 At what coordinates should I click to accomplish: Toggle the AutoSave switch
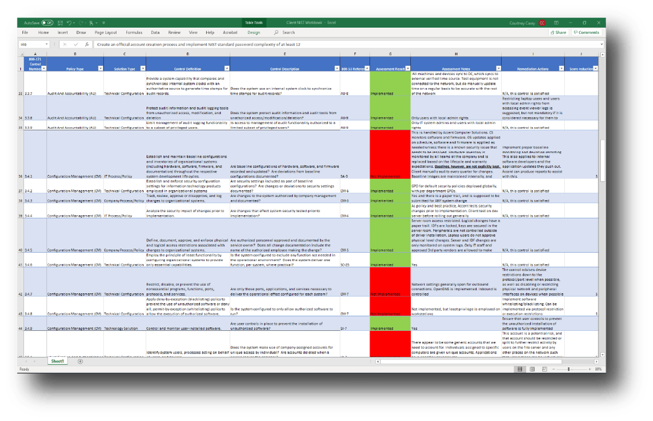click(x=47, y=23)
